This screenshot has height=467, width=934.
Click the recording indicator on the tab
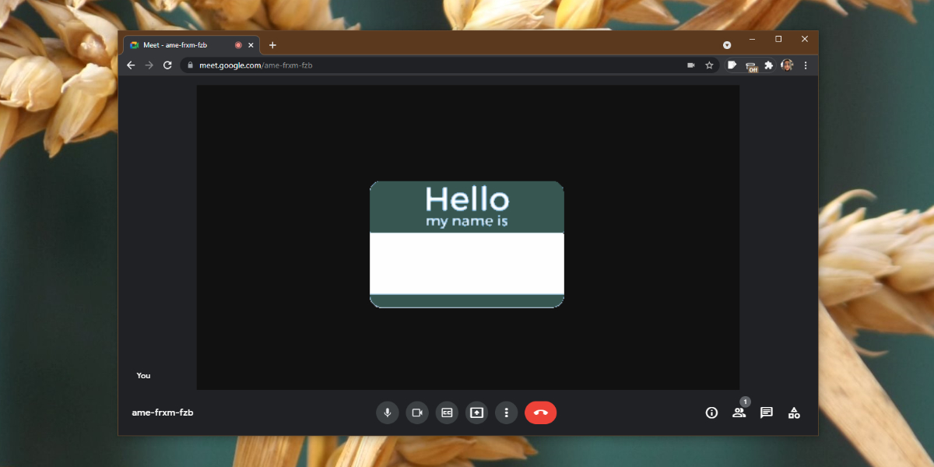pyautogui.click(x=238, y=45)
